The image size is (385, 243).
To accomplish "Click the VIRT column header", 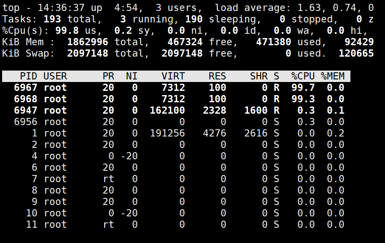I will click(x=173, y=76).
